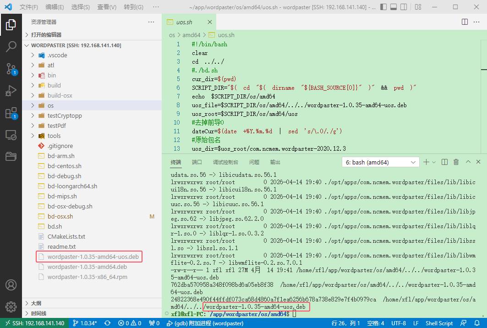Viewport: 487px width, 328px height.
Task: Split the editor to the right
Action: tap(465, 22)
